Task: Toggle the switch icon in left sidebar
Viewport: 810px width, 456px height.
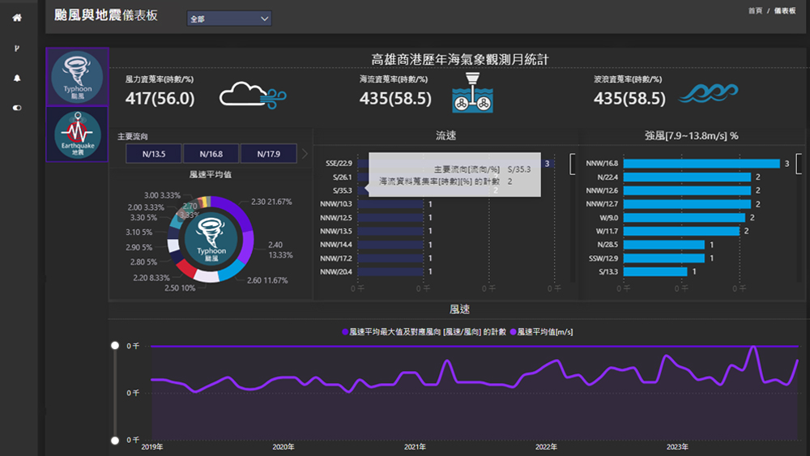Action: [17, 108]
